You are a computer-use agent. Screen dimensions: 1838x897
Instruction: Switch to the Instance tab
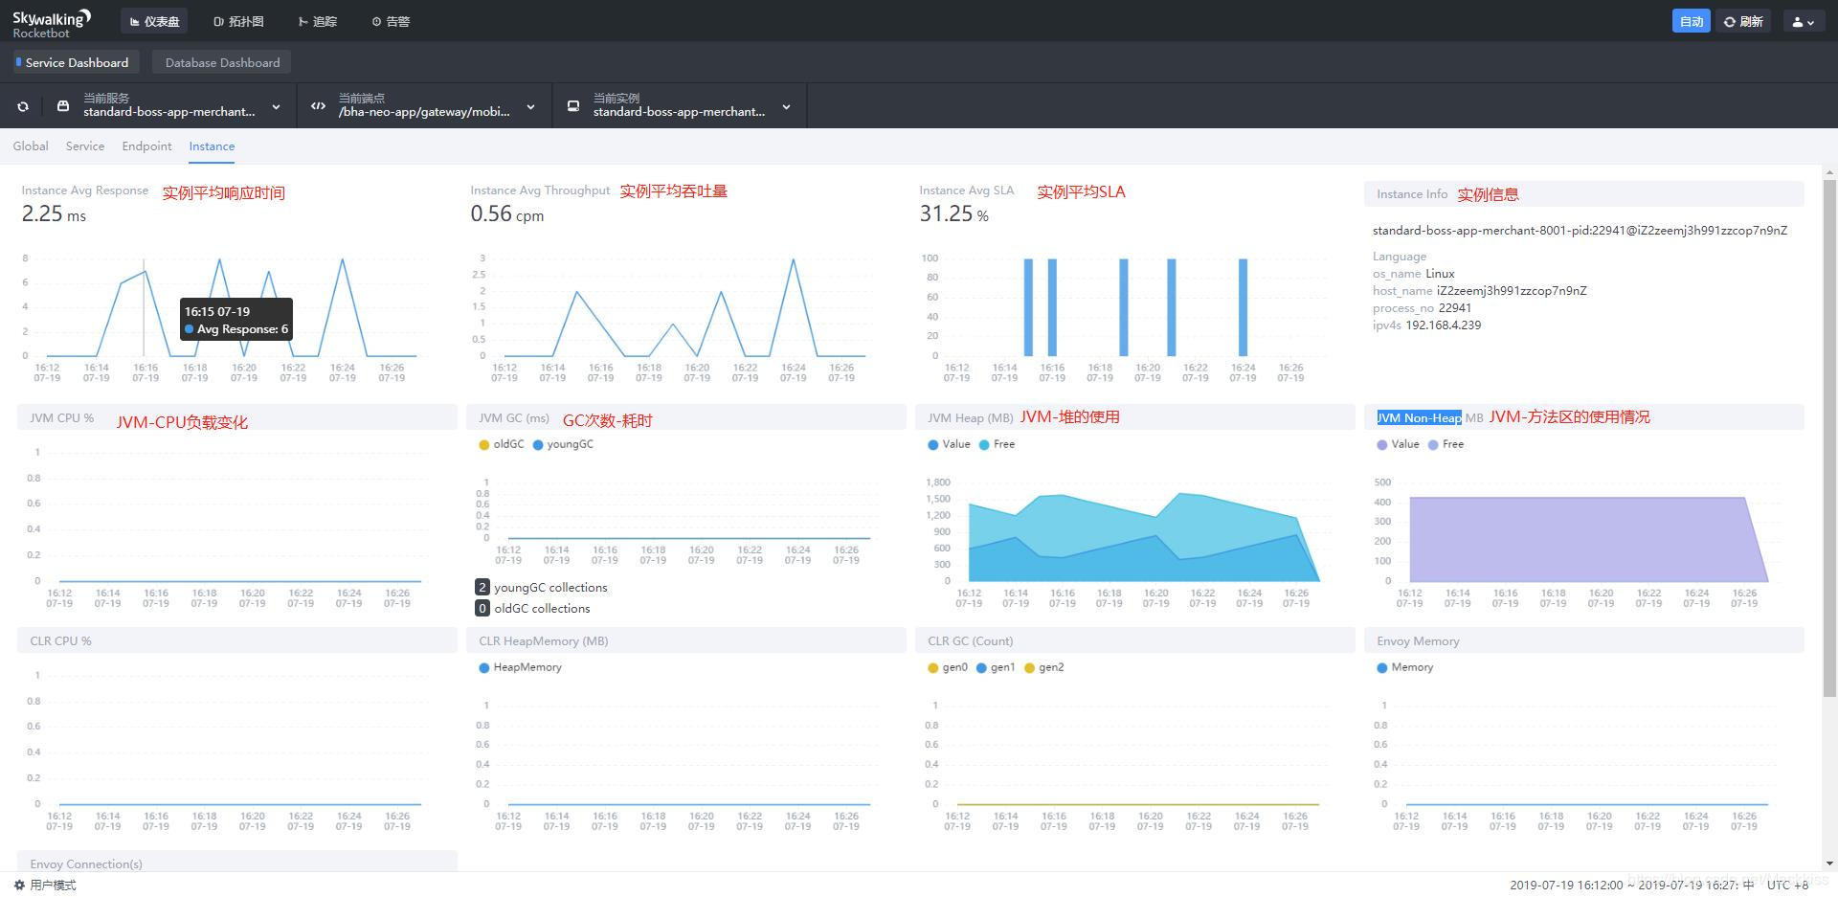point(212,146)
